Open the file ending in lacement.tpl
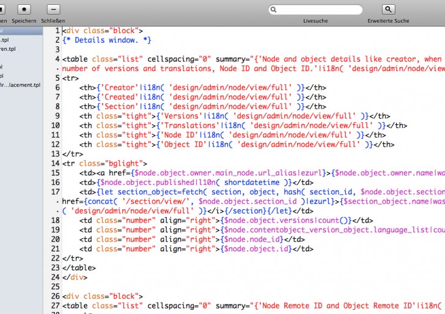This screenshot has width=445, height=314. (20, 86)
